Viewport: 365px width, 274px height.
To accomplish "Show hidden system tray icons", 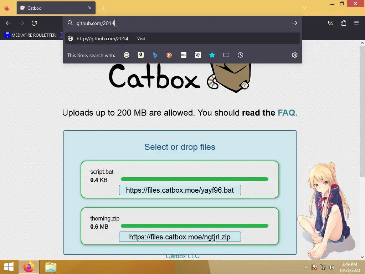I will pos(305,267).
